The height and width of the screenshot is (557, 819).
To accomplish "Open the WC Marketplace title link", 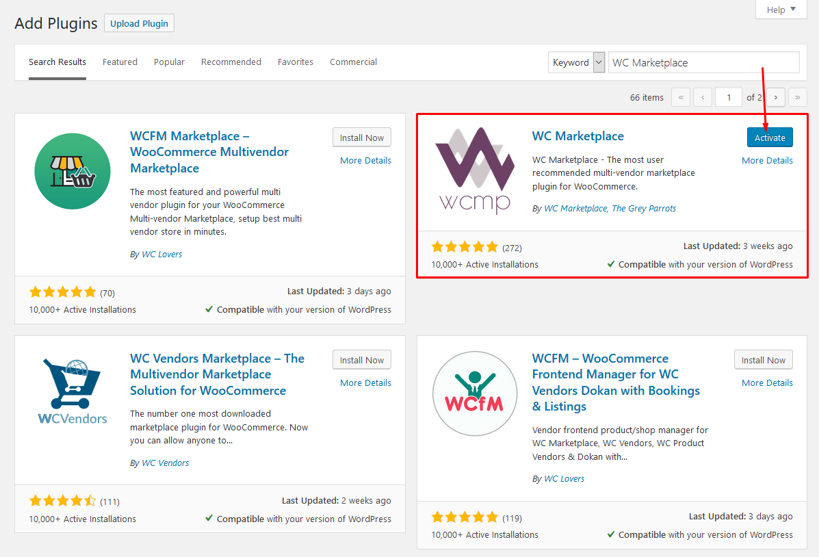I will [577, 136].
